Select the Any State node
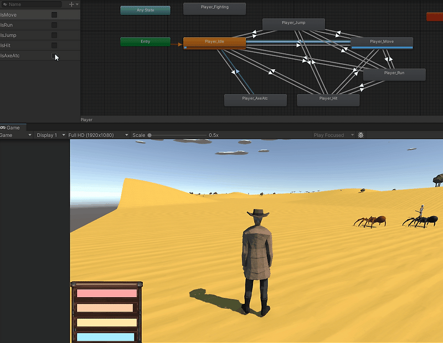The image size is (443, 343). coord(145,9)
